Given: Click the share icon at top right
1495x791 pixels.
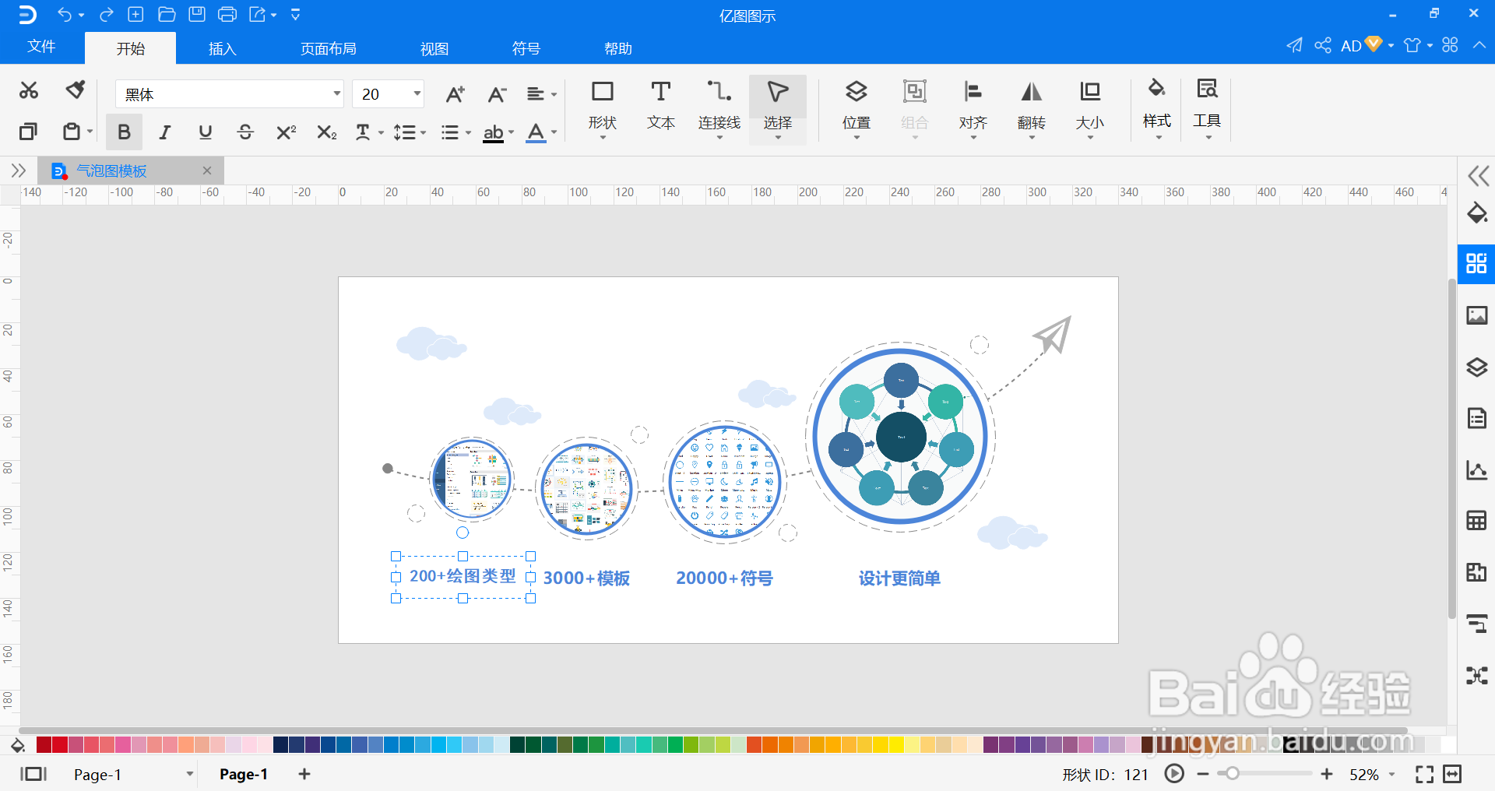Looking at the screenshot, I should point(1323,45).
